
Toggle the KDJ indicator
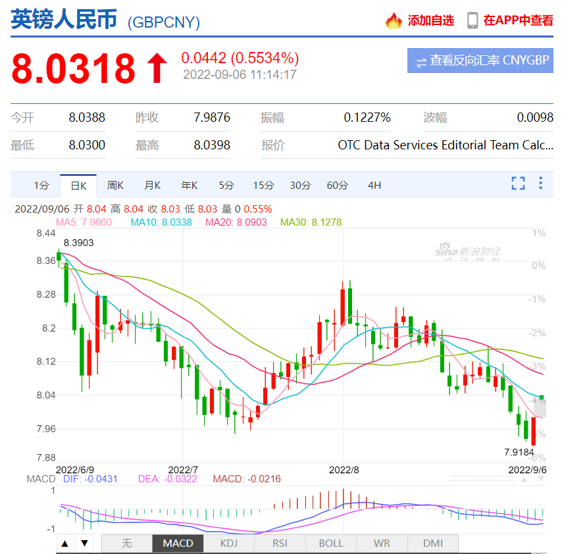coord(229,543)
